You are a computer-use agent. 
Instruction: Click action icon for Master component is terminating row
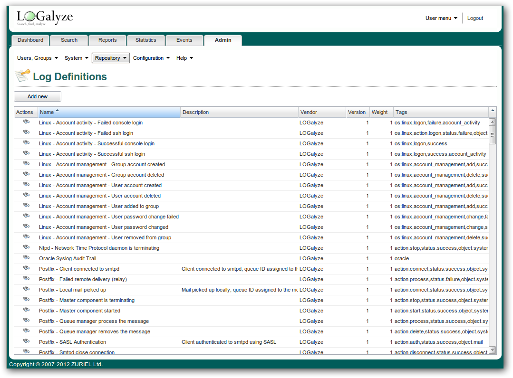click(26, 300)
